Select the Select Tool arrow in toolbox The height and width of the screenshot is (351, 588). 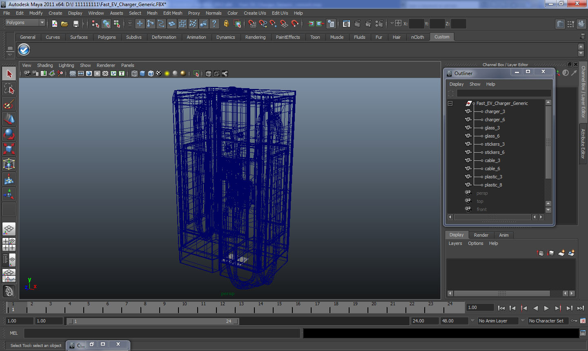coord(9,74)
